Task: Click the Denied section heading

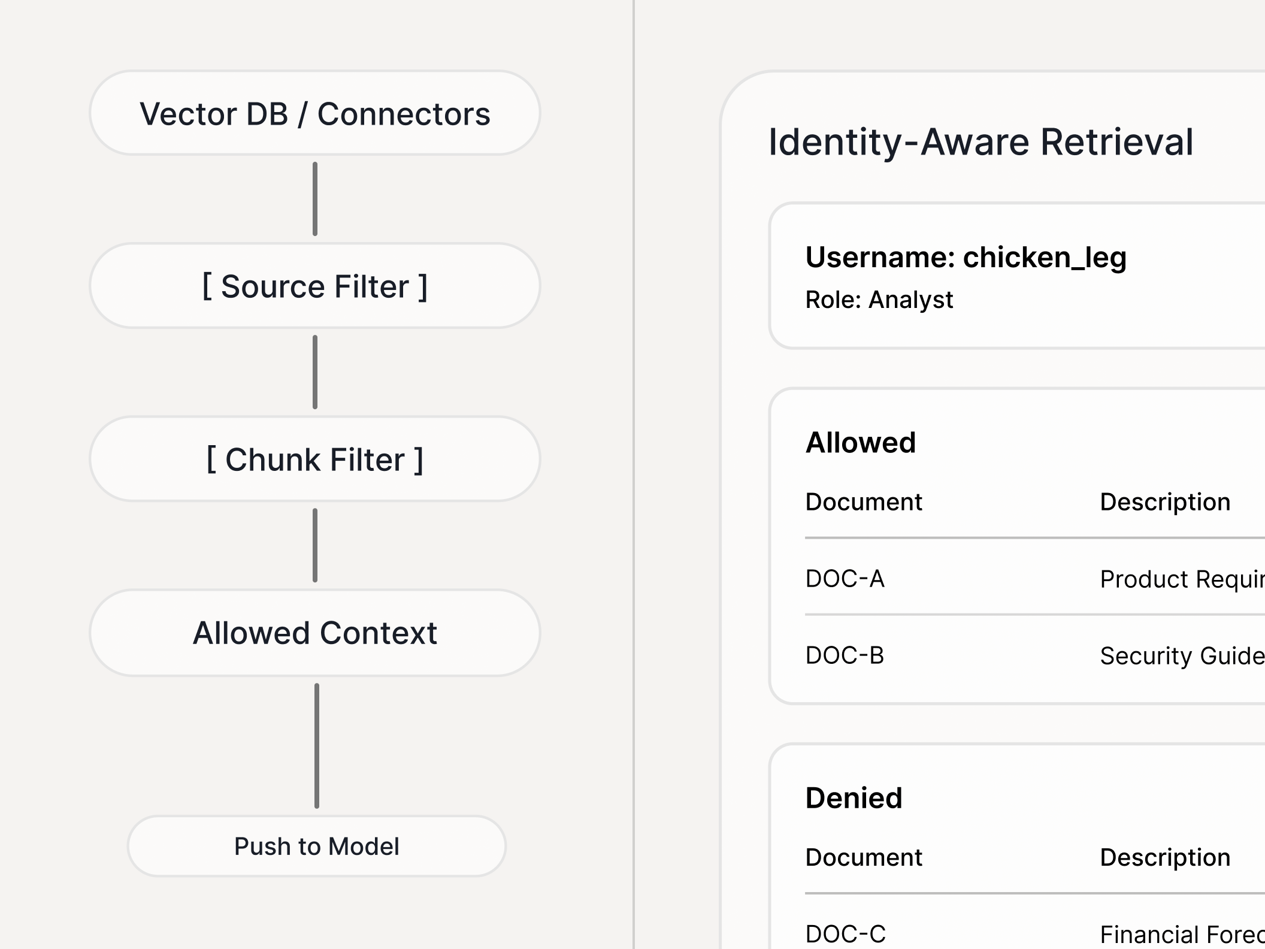Action: pyautogui.click(x=854, y=798)
